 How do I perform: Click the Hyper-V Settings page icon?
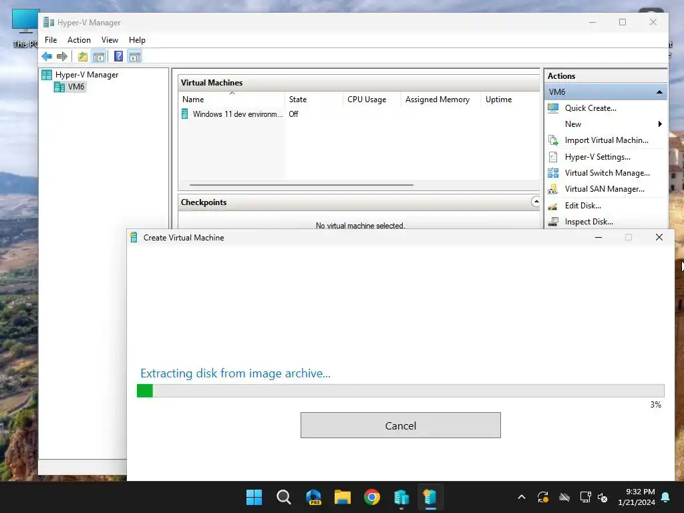point(553,157)
